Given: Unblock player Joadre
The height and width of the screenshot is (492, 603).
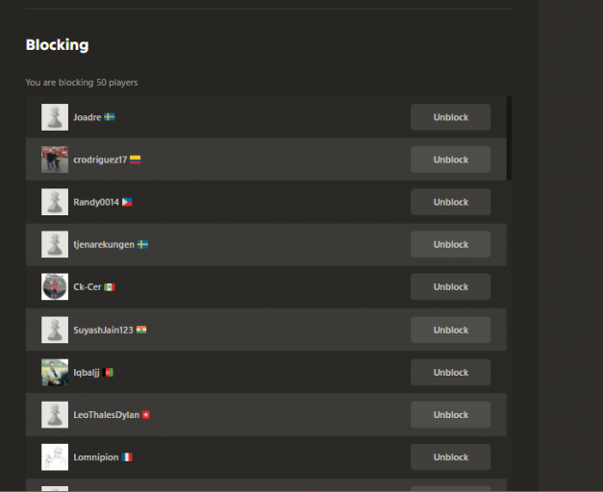Looking at the screenshot, I should 450,117.
